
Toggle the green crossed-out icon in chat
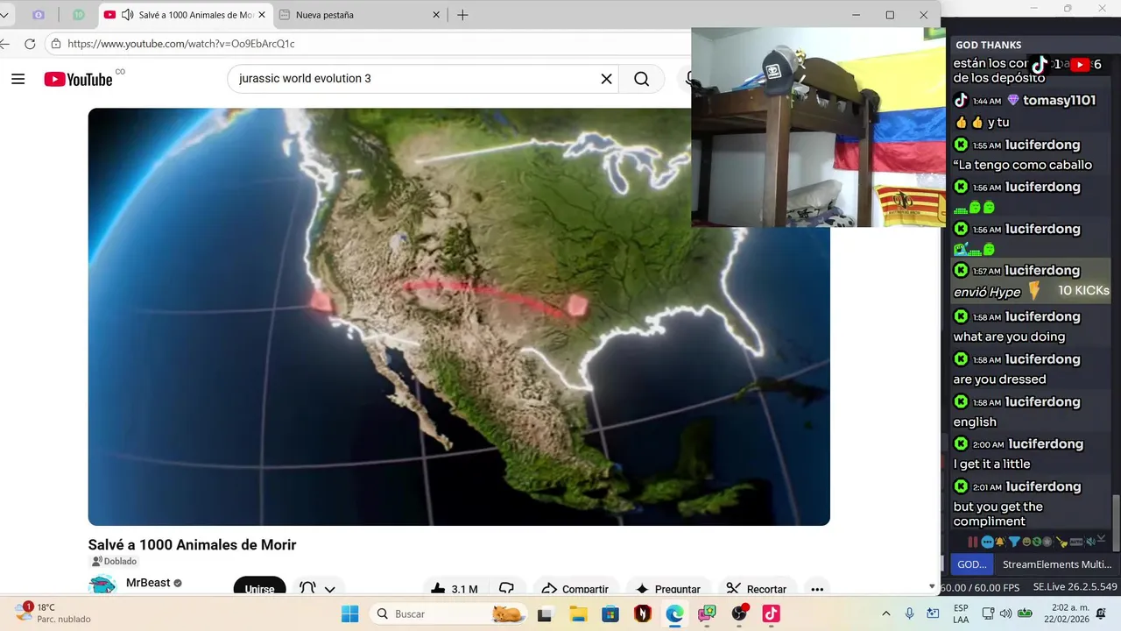[x=1037, y=542]
